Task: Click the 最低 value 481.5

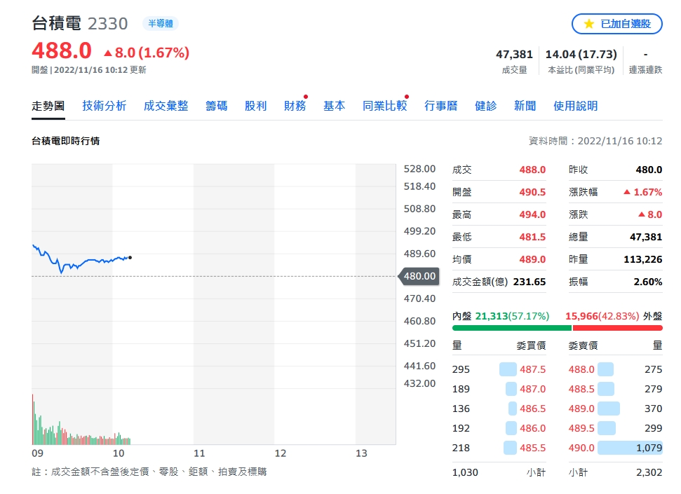Action: (x=532, y=237)
